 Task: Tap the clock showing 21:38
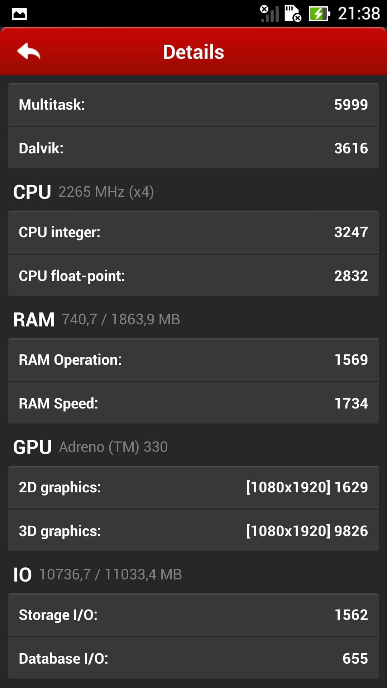click(x=359, y=14)
